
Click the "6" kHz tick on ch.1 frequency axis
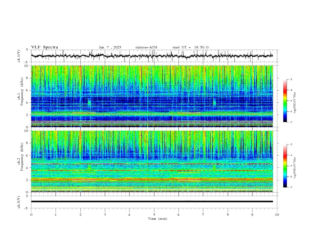click(28, 91)
